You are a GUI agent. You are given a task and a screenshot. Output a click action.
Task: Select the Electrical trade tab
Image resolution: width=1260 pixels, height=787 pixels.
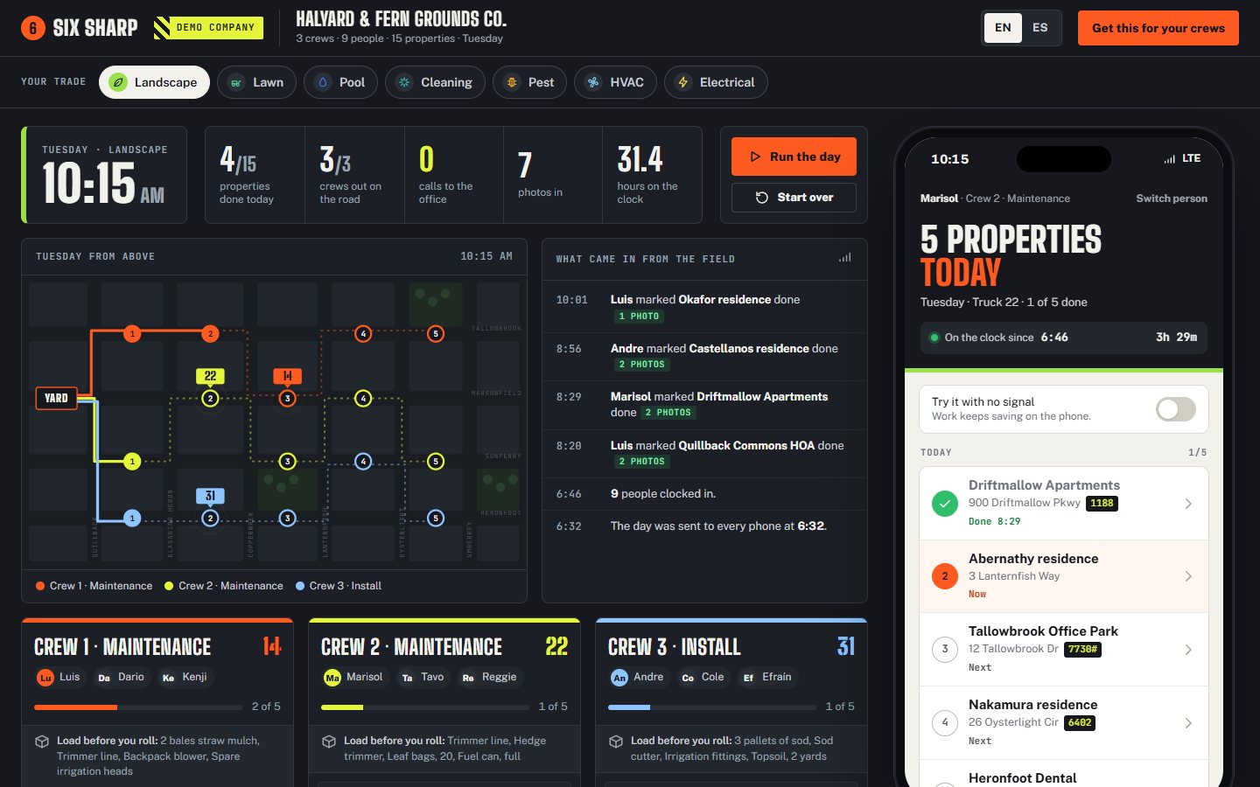tap(716, 82)
